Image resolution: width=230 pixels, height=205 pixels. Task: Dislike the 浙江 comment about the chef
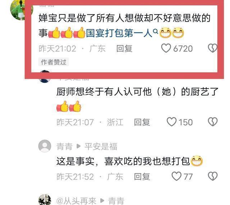213,122
